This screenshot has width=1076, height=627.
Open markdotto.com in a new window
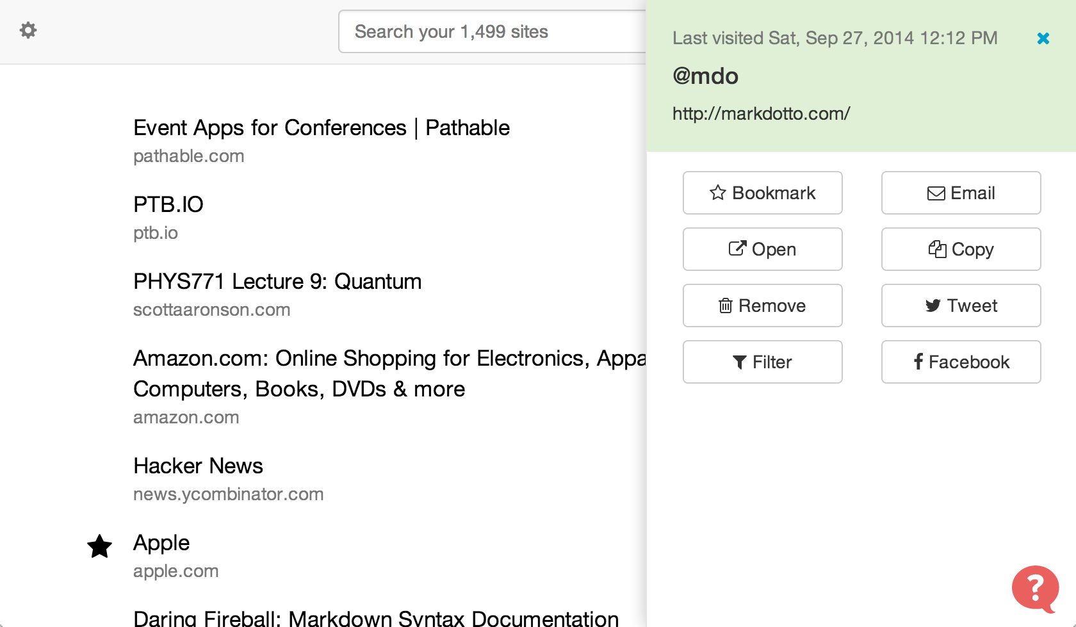click(x=762, y=249)
